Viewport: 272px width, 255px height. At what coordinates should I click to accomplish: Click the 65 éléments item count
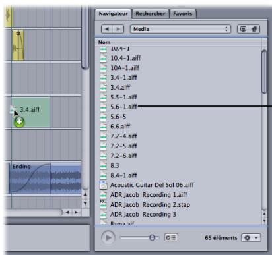(x=221, y=238)
